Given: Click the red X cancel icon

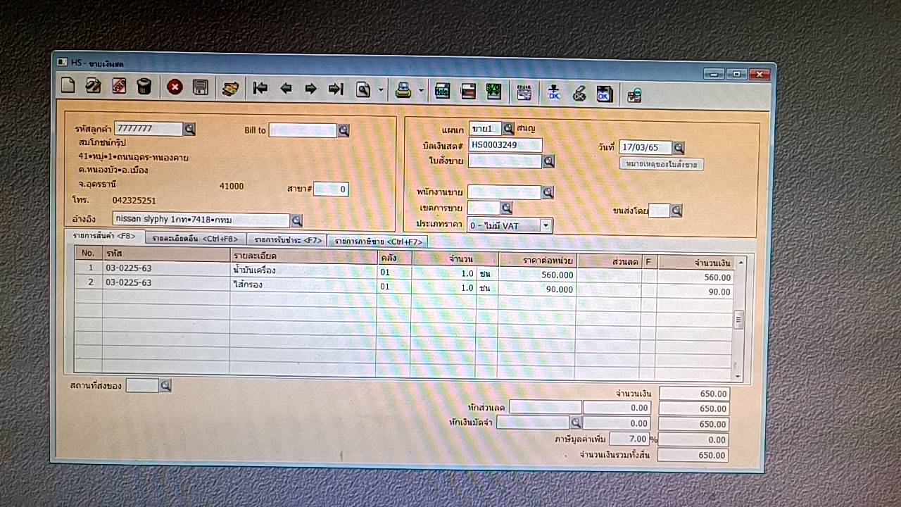Looking at the screenshot, I should 175,87.
